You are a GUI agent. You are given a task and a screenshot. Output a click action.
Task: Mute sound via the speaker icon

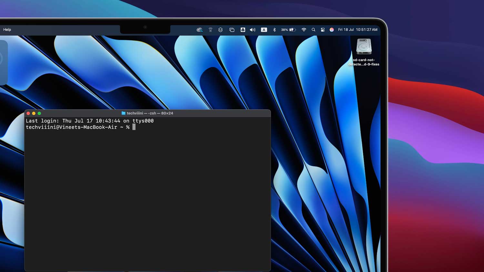[x=253, y=29]
